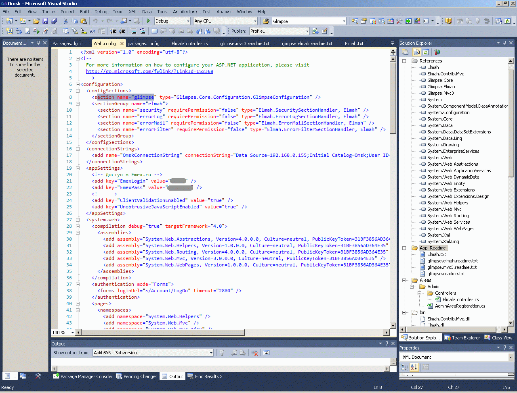Screen dimensions: 517x393
Task: Click the Find in Files binoculars-folder icon
Action: coord(266,21)
